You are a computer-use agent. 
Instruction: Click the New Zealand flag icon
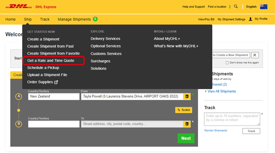(264, 7)
